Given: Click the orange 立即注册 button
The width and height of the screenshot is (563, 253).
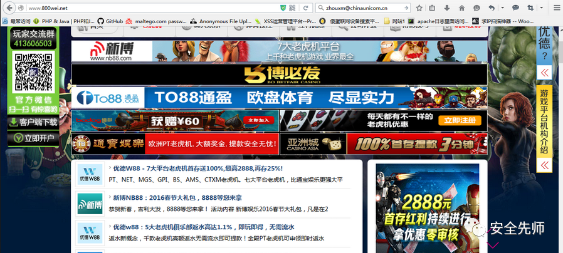Looking at the screenshot, I should pyautogui.click(x=460, y=121).
